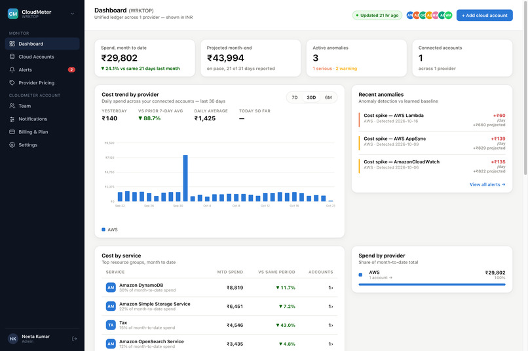Click the ACCOUNTS column header
Viewport: 528px width, 351px height.
click(x=320, y=272)
